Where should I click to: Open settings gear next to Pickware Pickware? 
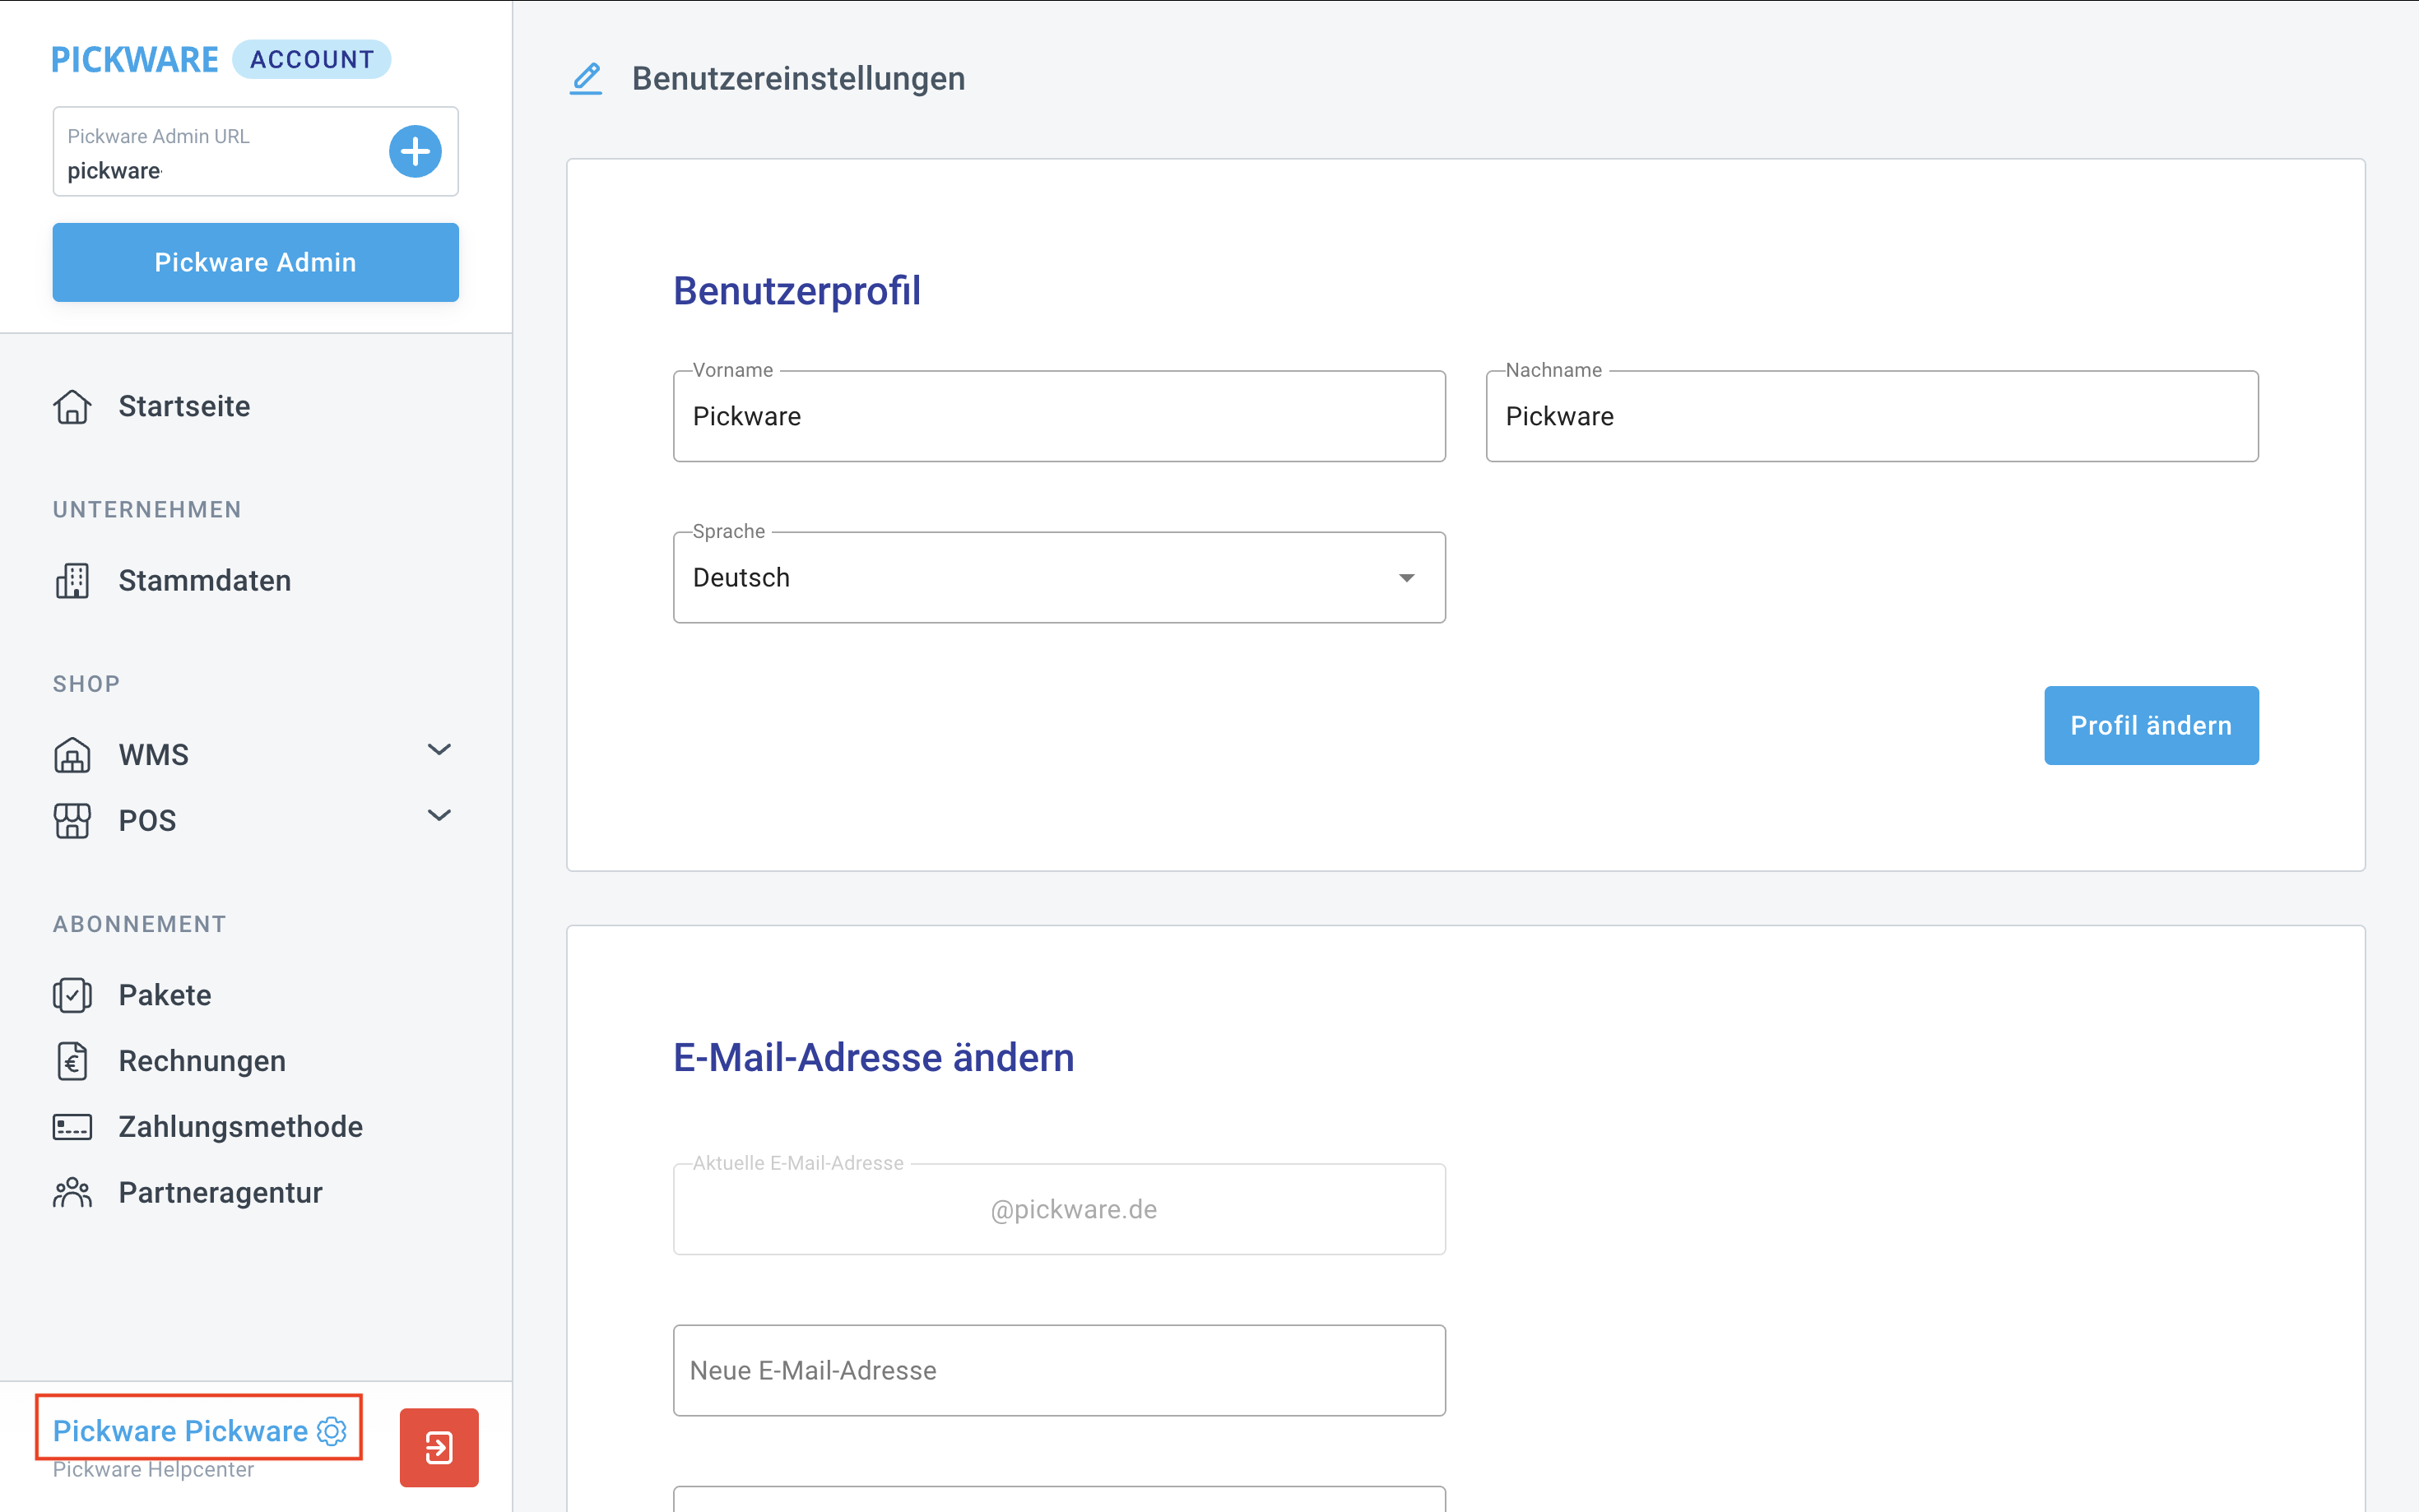click(332, 1431)
